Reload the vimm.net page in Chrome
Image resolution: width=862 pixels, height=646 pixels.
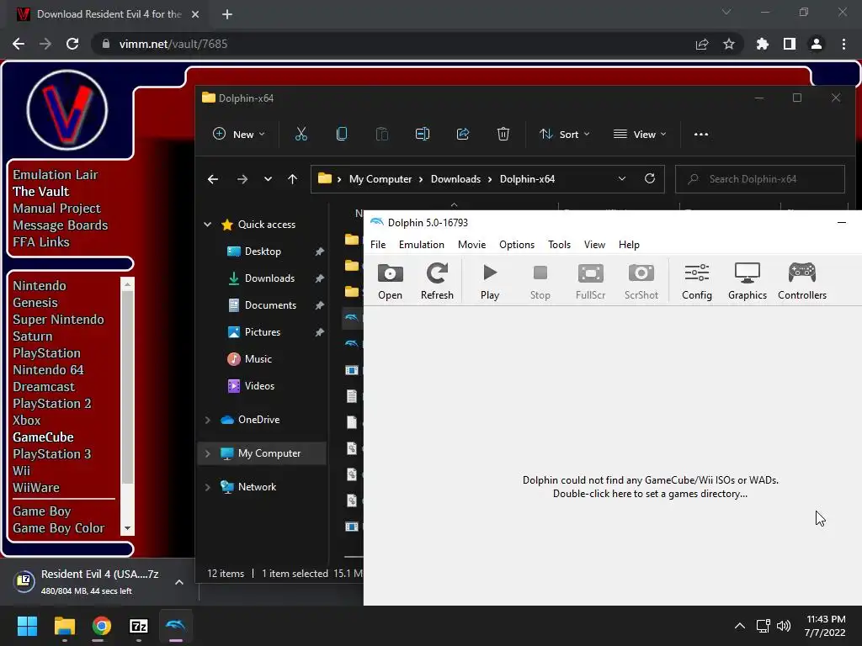pyautogui.click(x=72, y=44)
